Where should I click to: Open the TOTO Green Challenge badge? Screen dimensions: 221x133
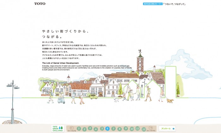click(x=58, y=129)
